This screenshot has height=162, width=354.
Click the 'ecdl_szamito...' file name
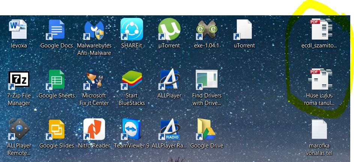[x=319, y=46]
